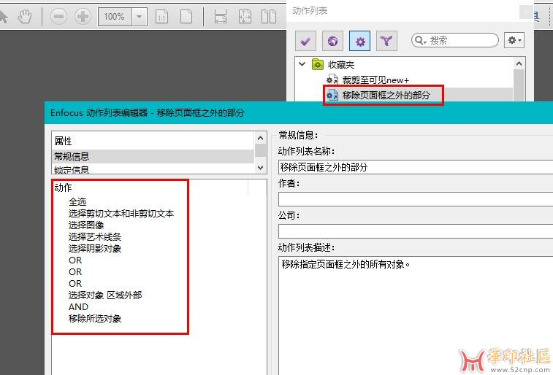The height and width of the screenshot is (375, 553).
Task: Collapse the 收藏夹 folder
Action: [302, 64]
